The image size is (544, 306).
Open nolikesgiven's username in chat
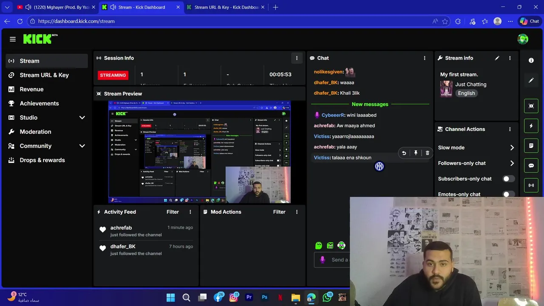(329, 72)
